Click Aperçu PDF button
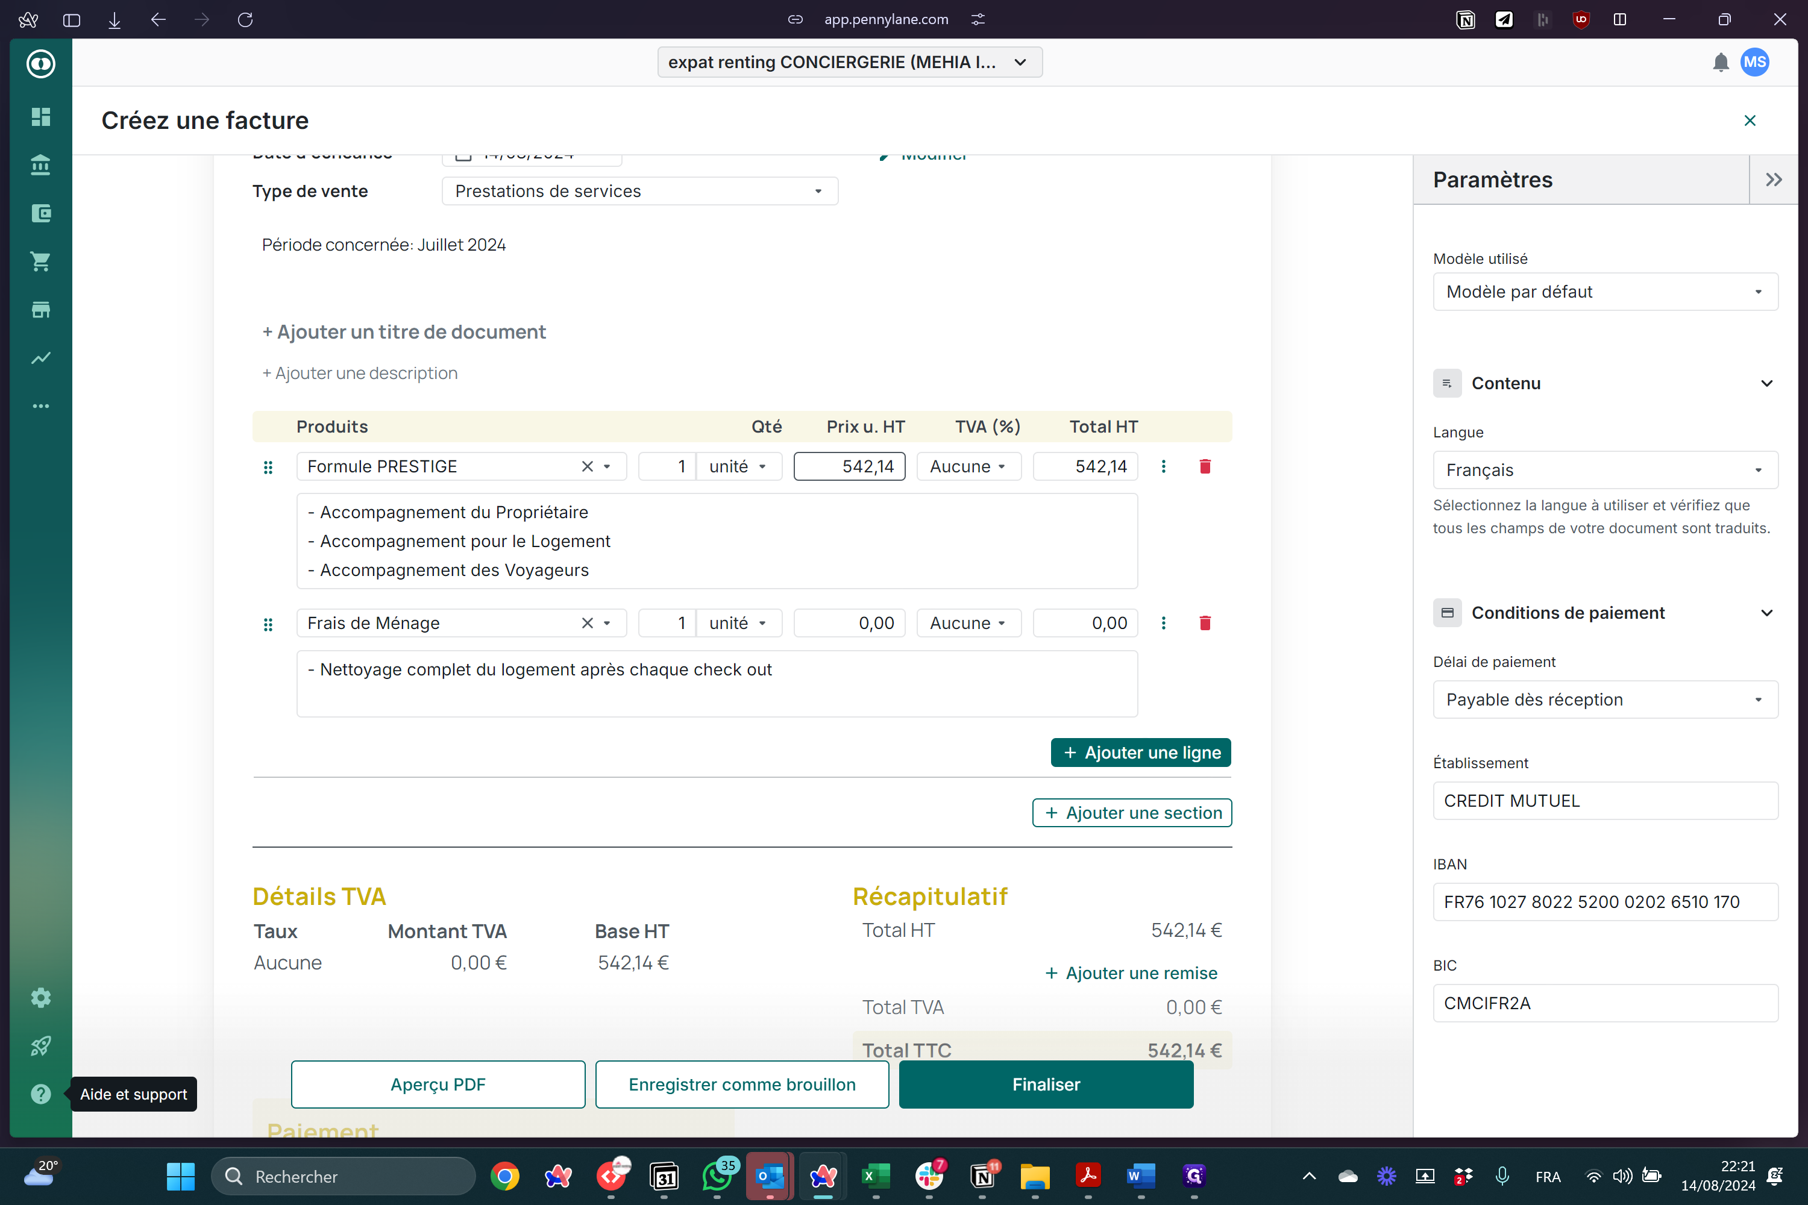 (438, 1084)
